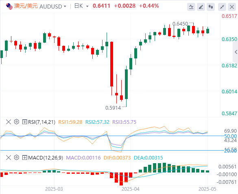Click the 0.5914 low price label
The height and width of the screenshot is (194, 238).
point(113,108)
